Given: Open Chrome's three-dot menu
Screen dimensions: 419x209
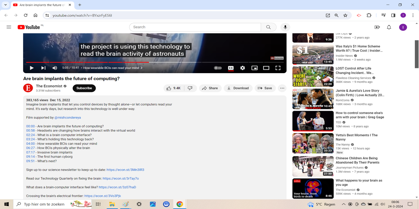Looking at the screenshot, I should coord(412,15).
